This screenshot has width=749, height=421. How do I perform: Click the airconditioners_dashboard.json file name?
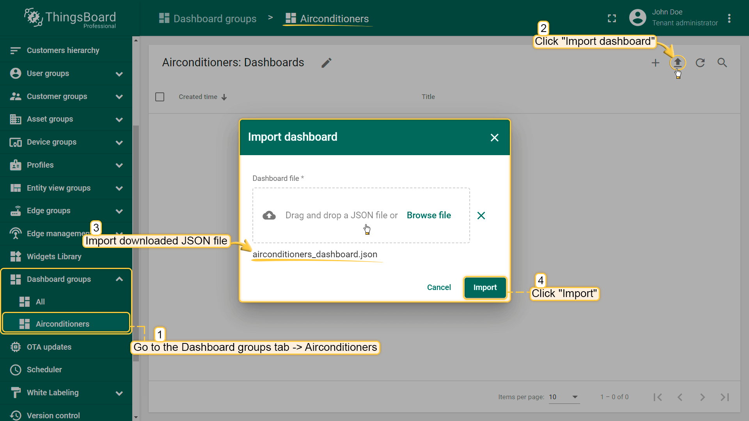point(315,254)
